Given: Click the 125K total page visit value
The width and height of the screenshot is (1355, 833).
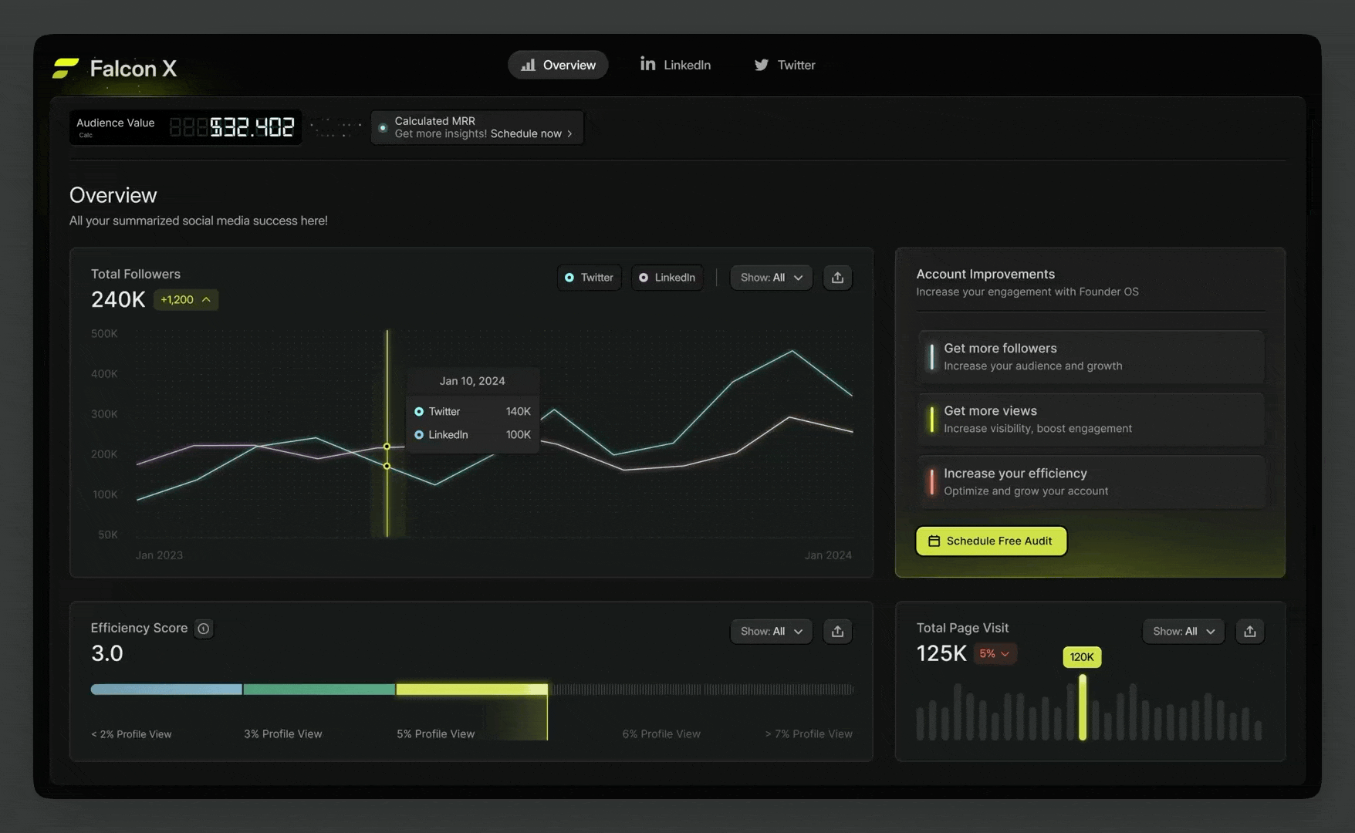Looking at the screenshot, I should point(941,654).
